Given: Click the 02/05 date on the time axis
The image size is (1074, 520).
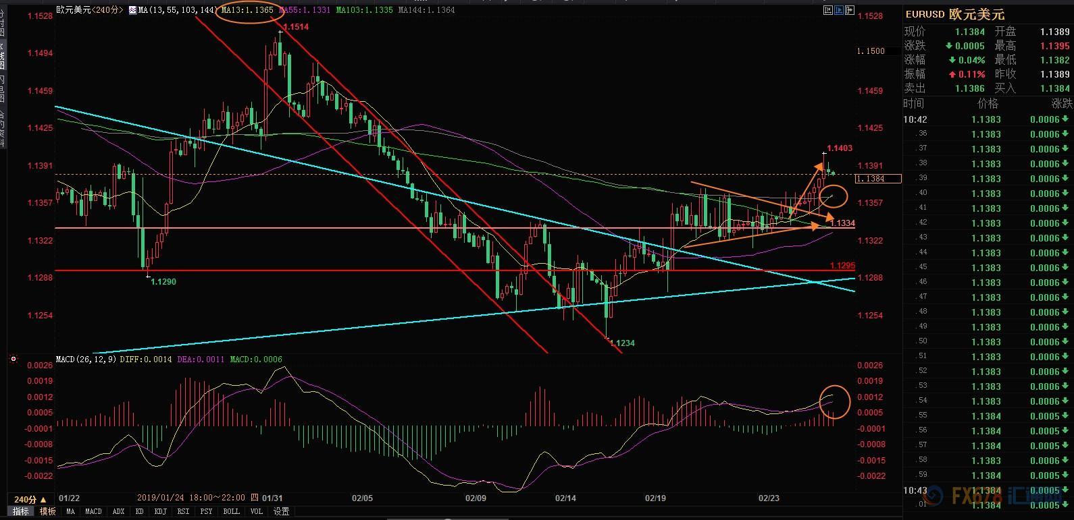Looking at the screenshot, I should (x=362, y=498).
